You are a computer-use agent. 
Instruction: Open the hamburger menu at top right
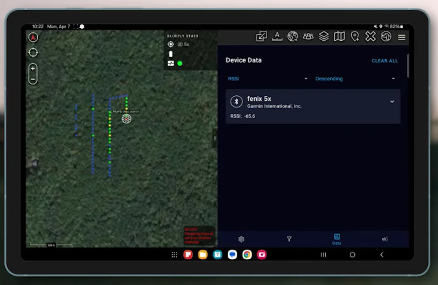[401, 37]
